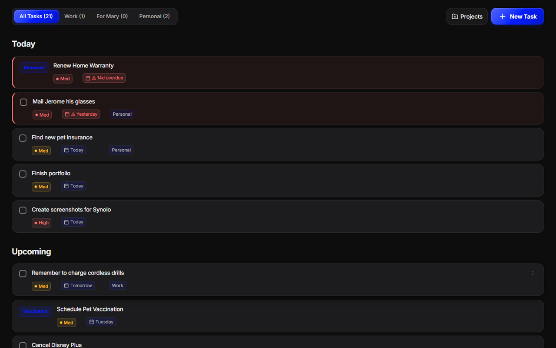Image resolution: width=556 pixels, height=348 pixels.
Task: Open the Find new pet insurance task
Action: pos(62,137)
